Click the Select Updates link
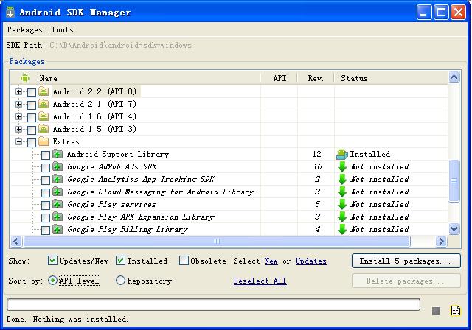The image size is (472, 330). pos(311,261)
